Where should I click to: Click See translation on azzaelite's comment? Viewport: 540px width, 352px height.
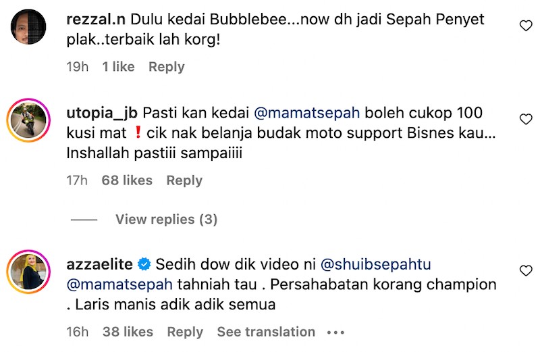point(266,332)
